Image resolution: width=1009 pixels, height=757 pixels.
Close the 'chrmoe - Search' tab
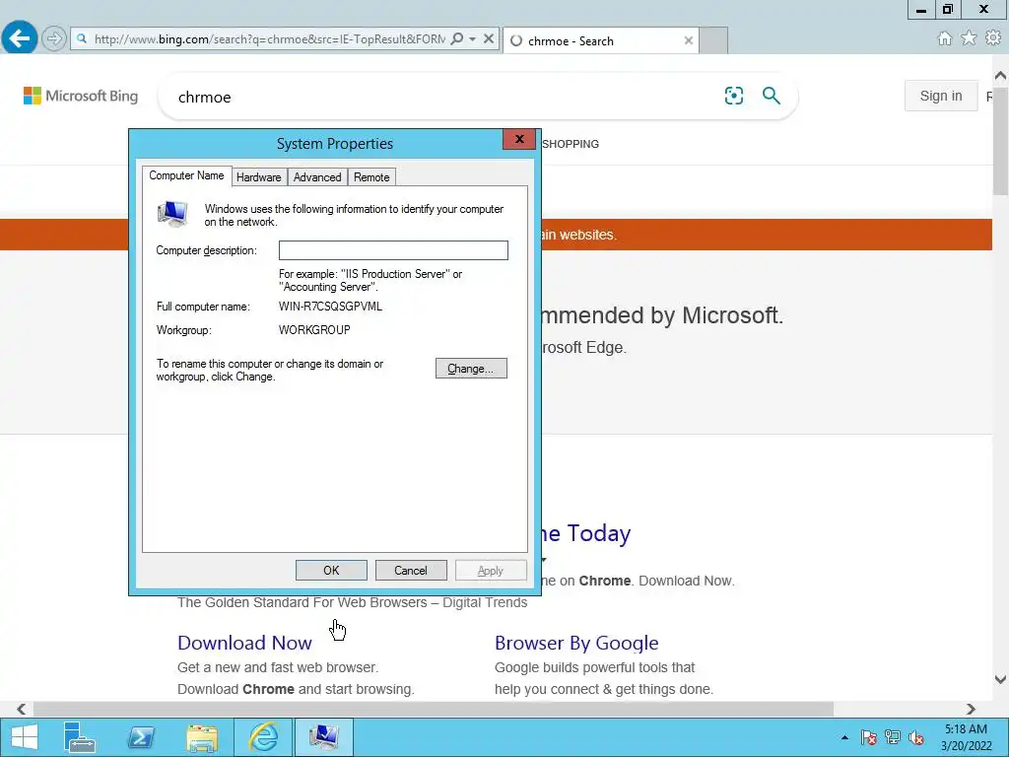click(x=688, y=40)
